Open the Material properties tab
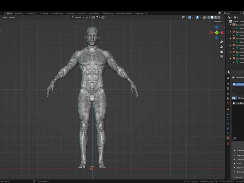The image size is (244, 183). [228, 138]
